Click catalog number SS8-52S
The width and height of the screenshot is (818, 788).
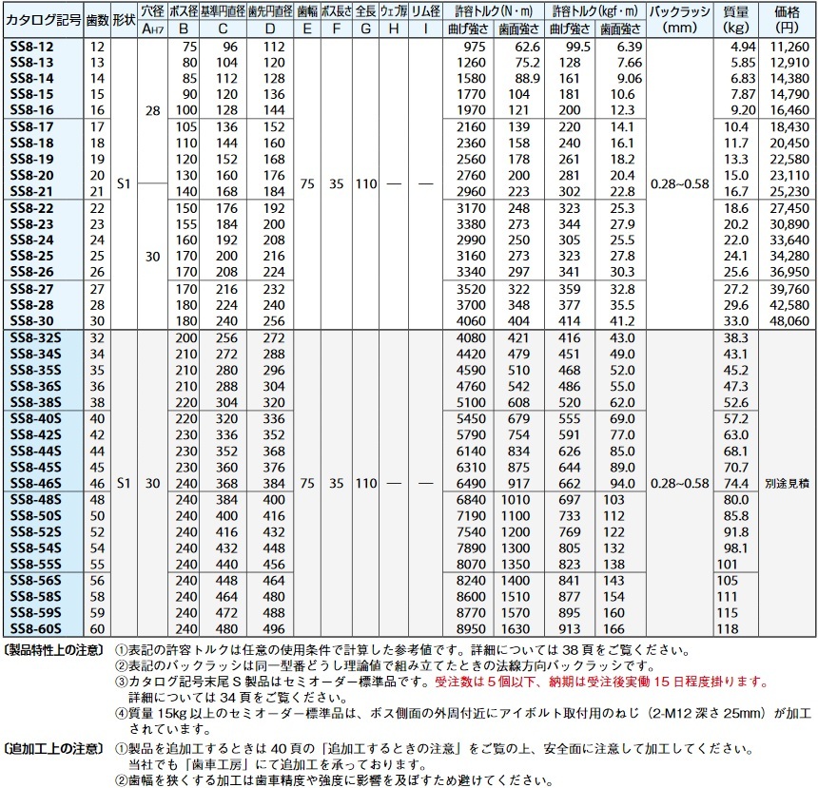tap(35, 532)
